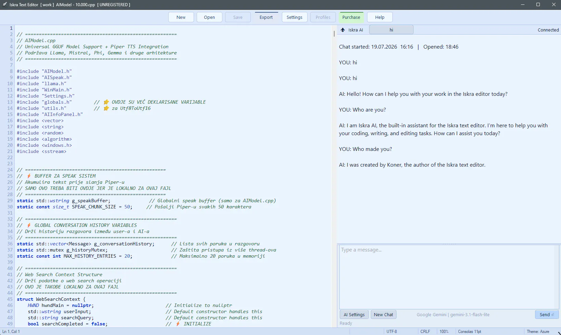Click the 'Ready' status text
Screen dimensions: 561x335
click(x=345, y=323)
